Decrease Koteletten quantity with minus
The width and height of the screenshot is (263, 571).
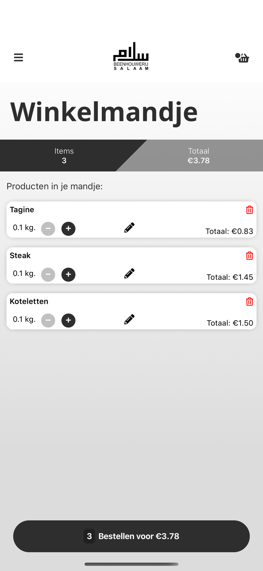point(48,321)
